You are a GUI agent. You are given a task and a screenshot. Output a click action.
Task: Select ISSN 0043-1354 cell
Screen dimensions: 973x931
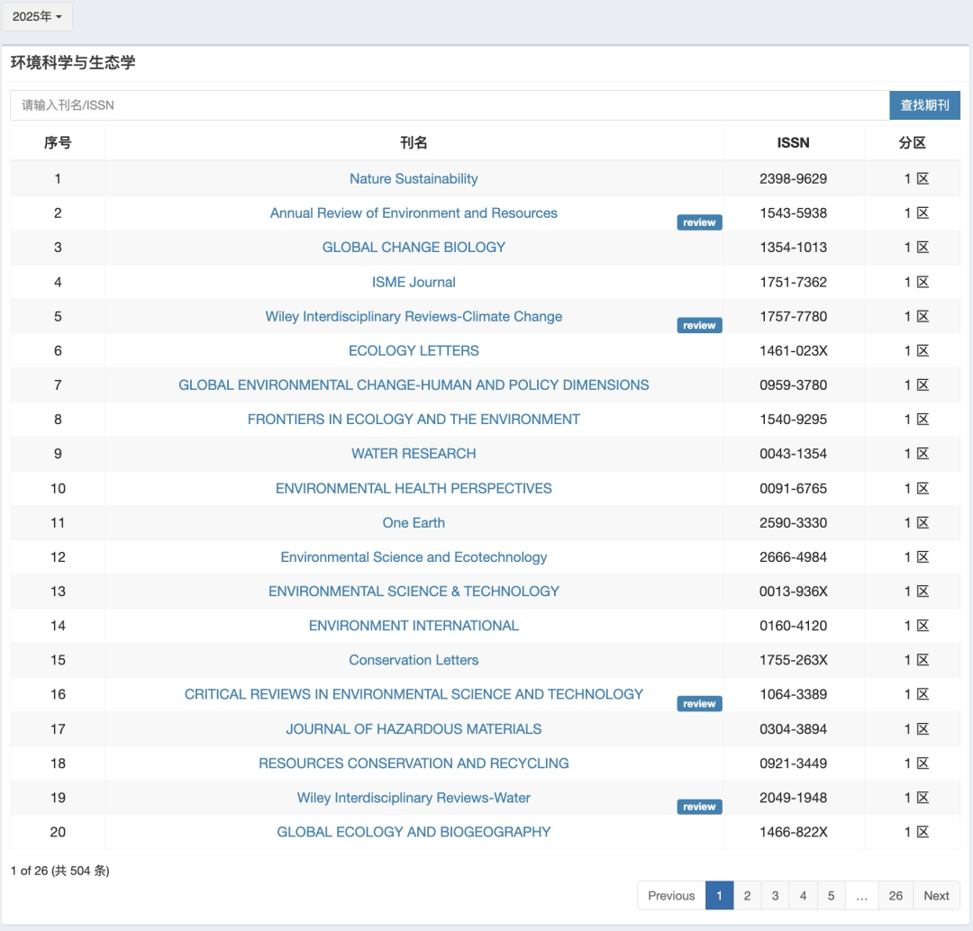click(793, 454)
